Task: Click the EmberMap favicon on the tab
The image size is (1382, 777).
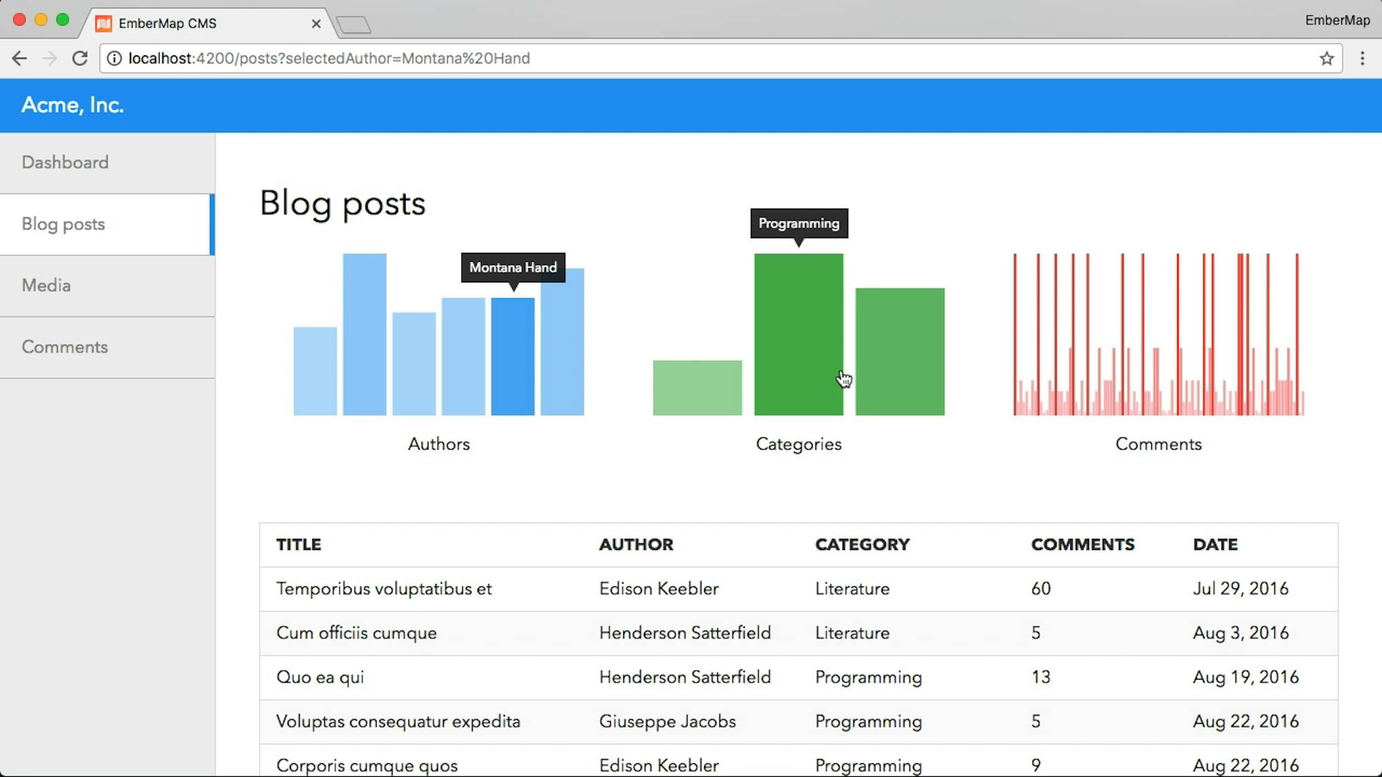Action: pyautogui.click(x=104, y=23)
